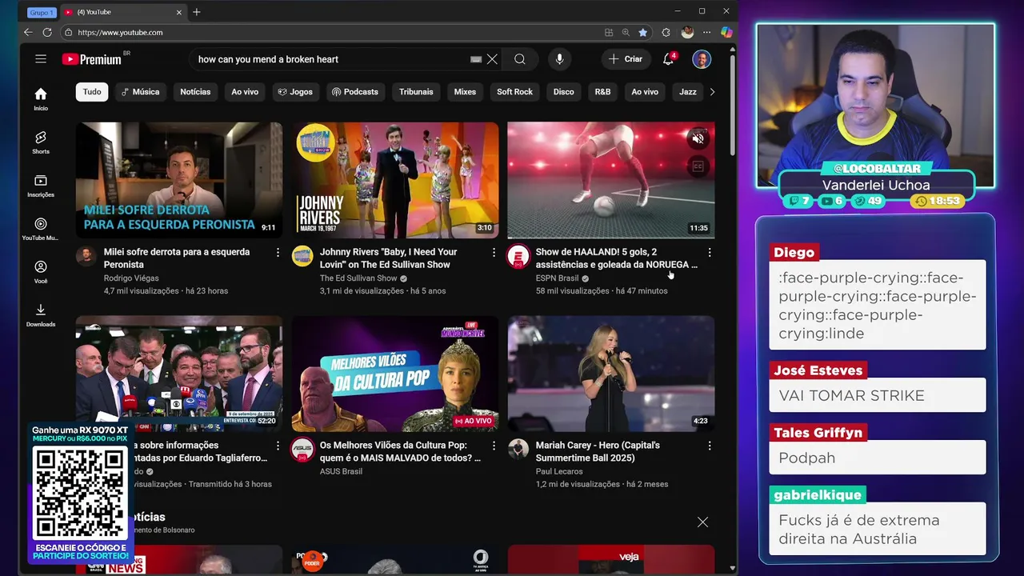The image size is (1024, 576).
Task: Clear the search box with the X icon
Action: 492,59
